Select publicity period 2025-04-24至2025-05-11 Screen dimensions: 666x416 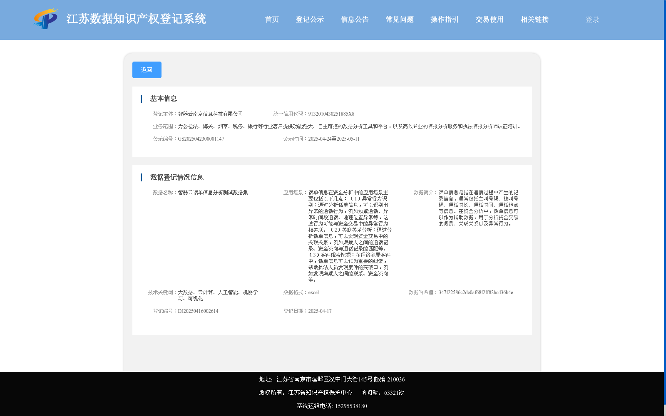334,139
